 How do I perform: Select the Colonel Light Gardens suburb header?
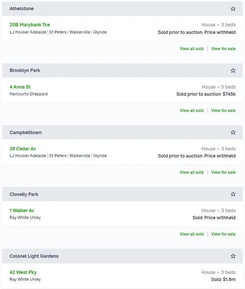tap(122, 256)
